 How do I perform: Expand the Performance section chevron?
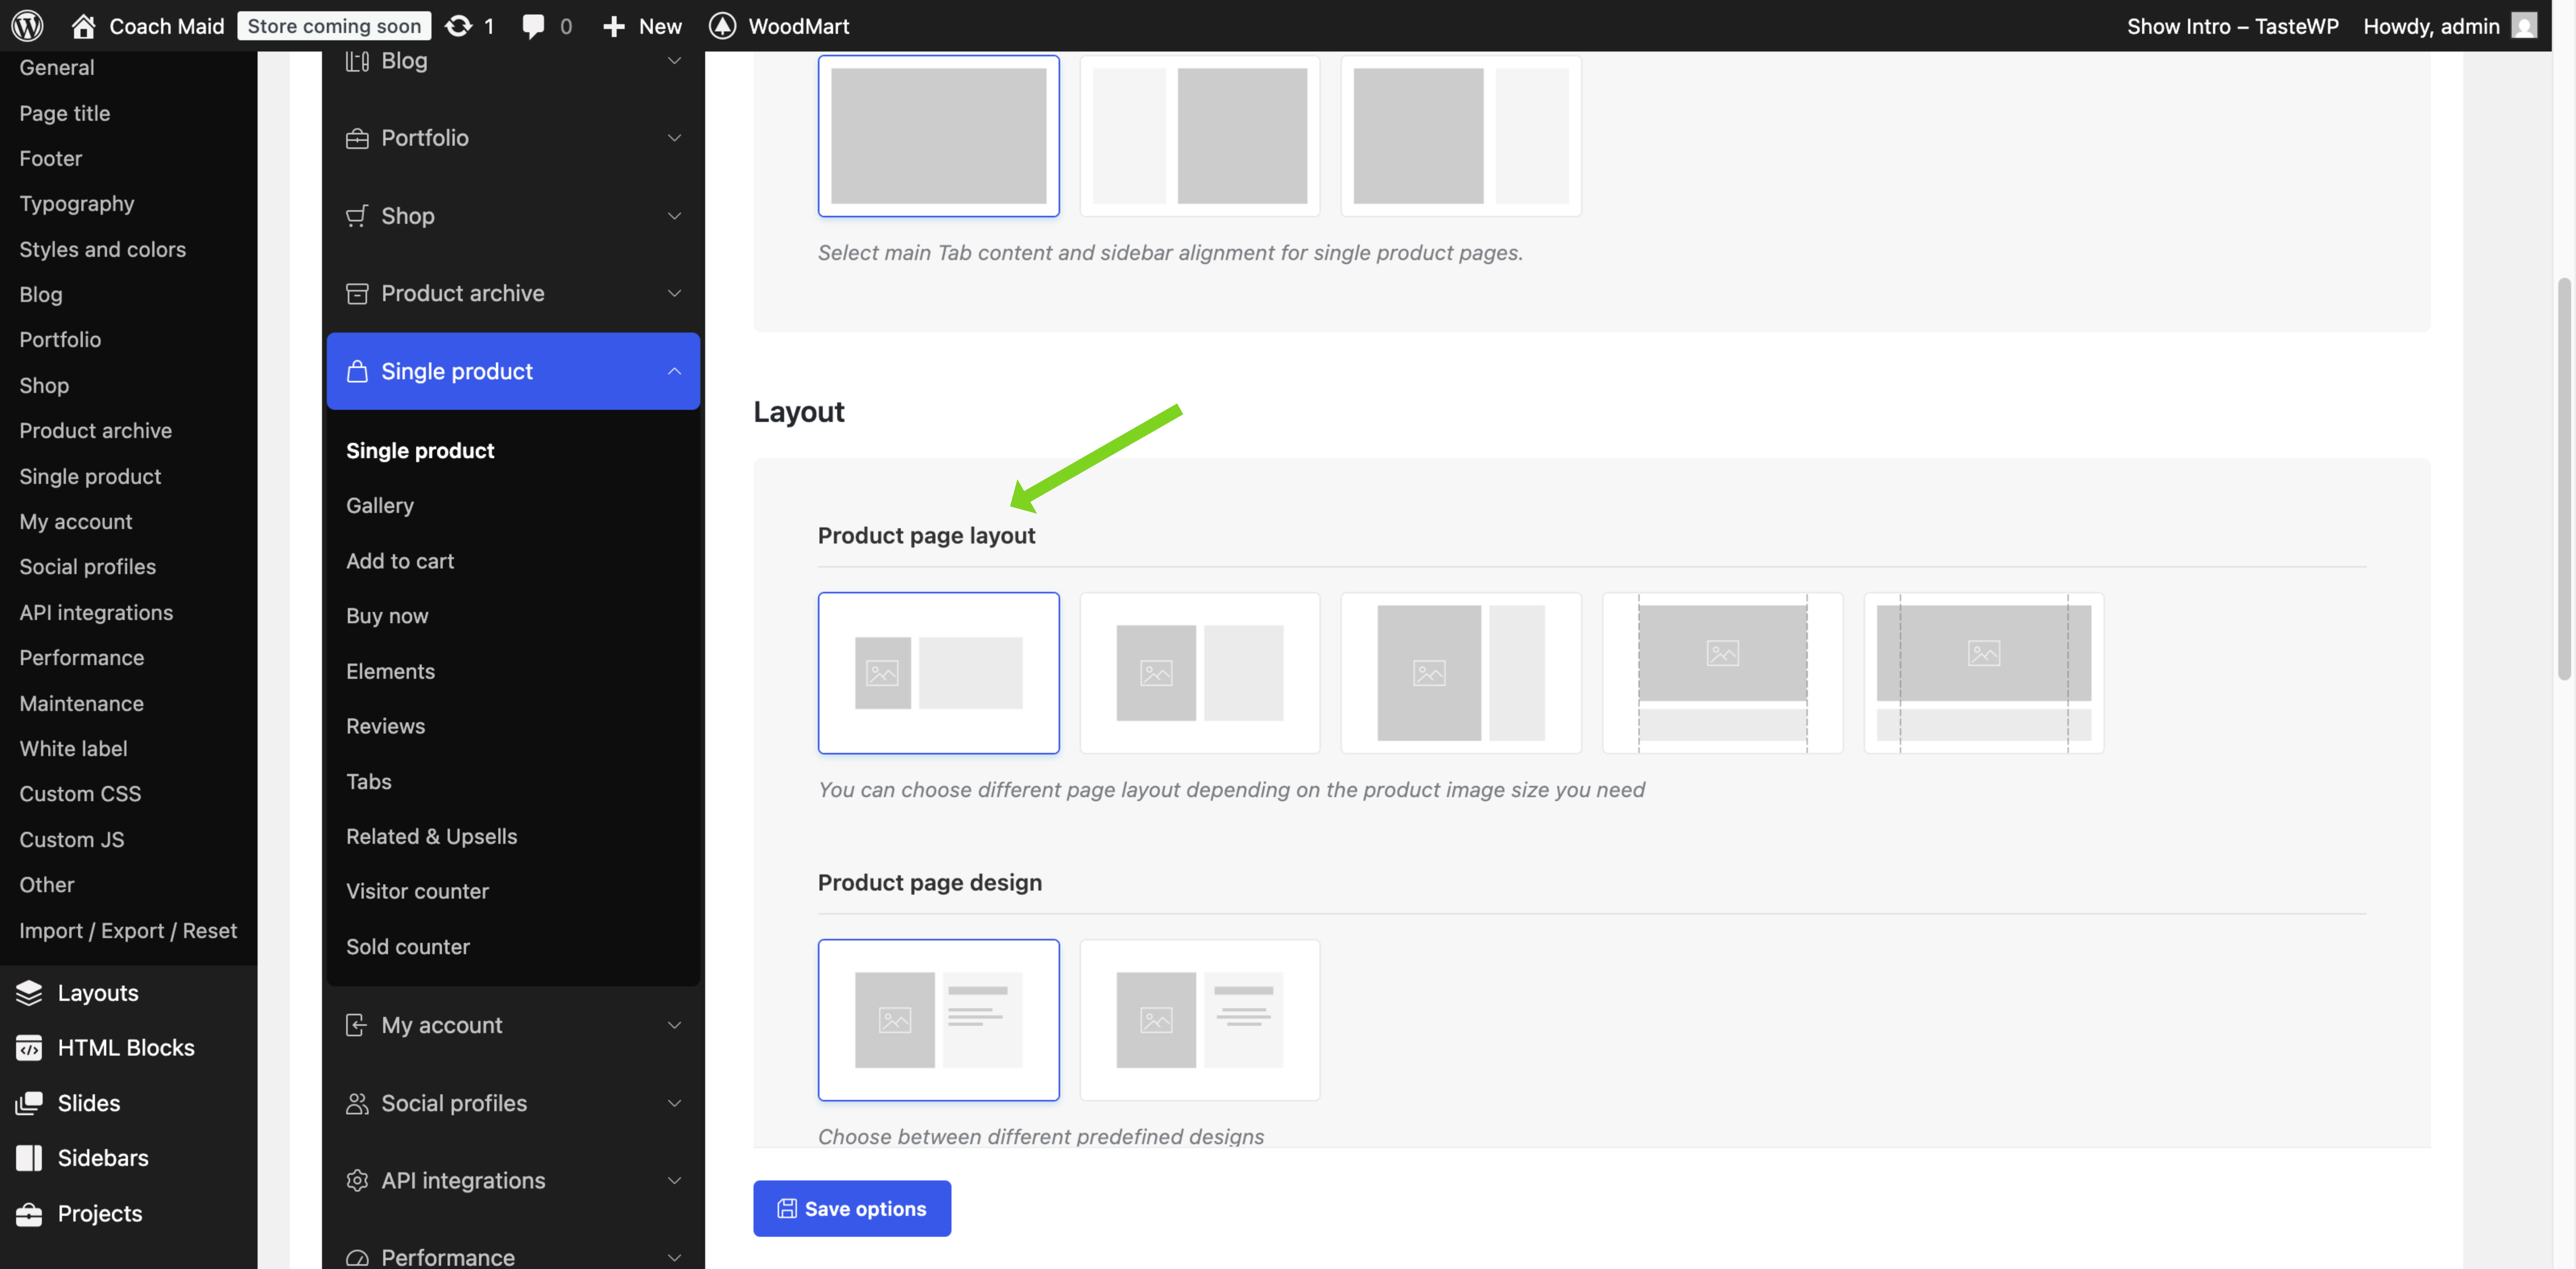pyautogui.click(x=675, y=1258)
